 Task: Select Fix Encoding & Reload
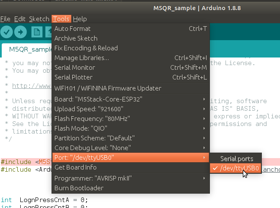(130, 48)
